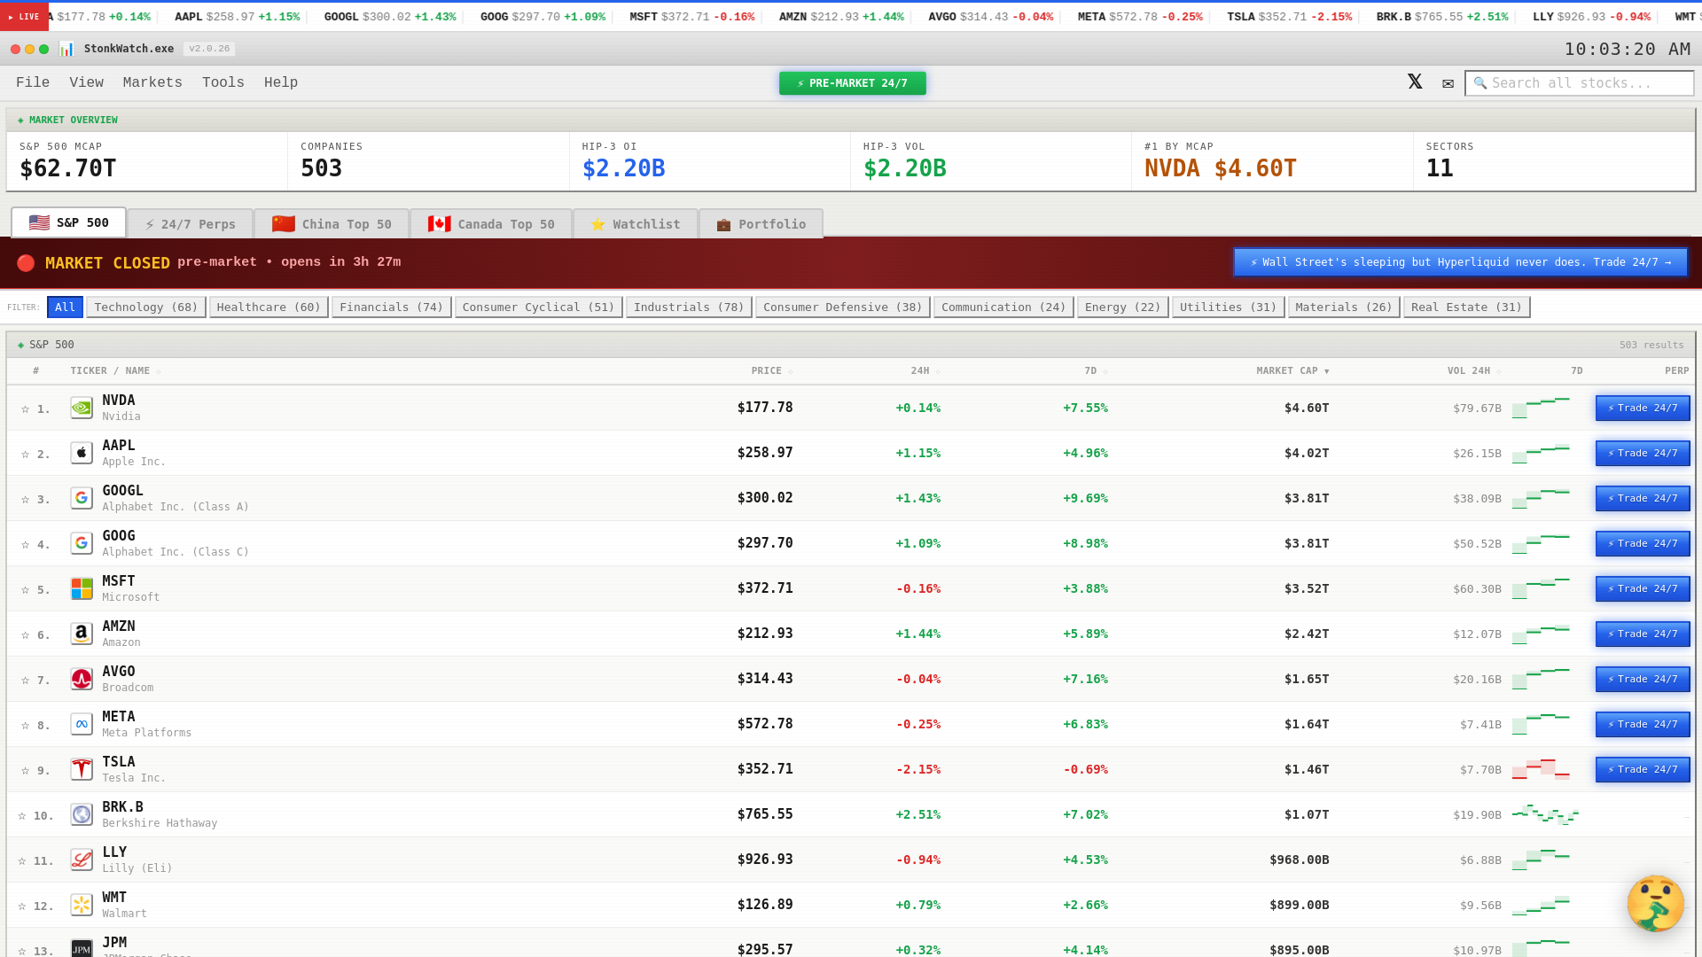Click the LIVE ticker badge
The height and width of the screenshot is (957, 1702).
(24, 17)
